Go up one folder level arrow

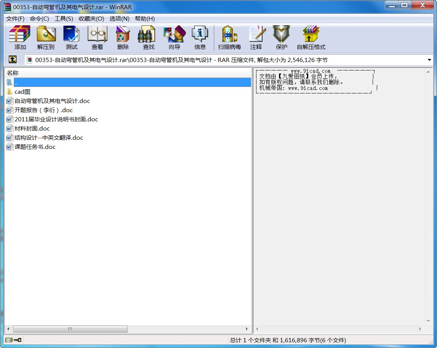13,60
